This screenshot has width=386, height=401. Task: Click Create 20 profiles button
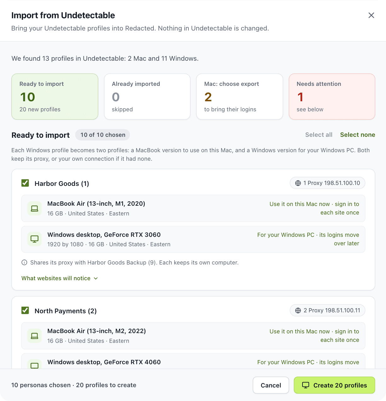click(334, 385)
